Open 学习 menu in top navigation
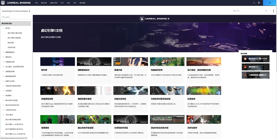 point(62,3)
